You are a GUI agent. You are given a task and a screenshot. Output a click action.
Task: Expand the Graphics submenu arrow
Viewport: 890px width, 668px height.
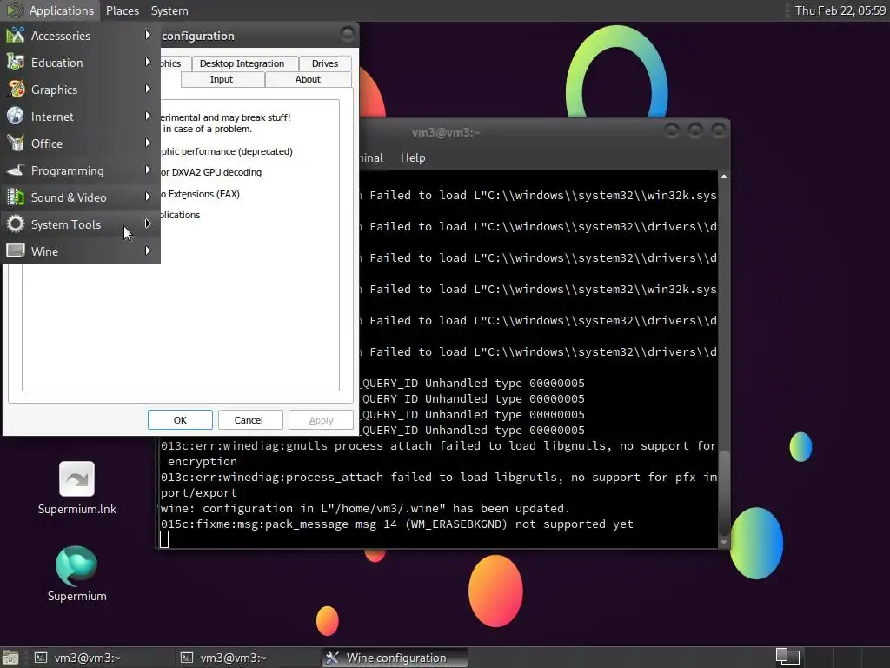click(148, 90)
